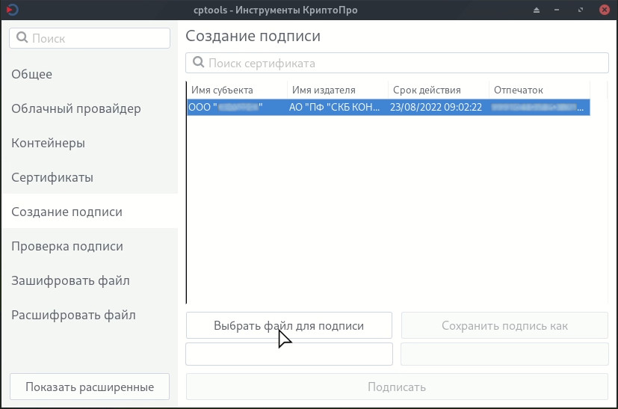The image size is (618, 409).
Task: Click the Показать расширенные button
Action: (90, 387)
